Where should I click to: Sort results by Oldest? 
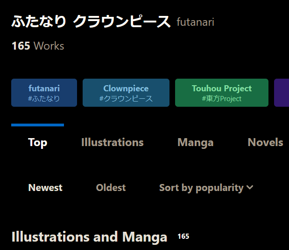tap(111, 188)
